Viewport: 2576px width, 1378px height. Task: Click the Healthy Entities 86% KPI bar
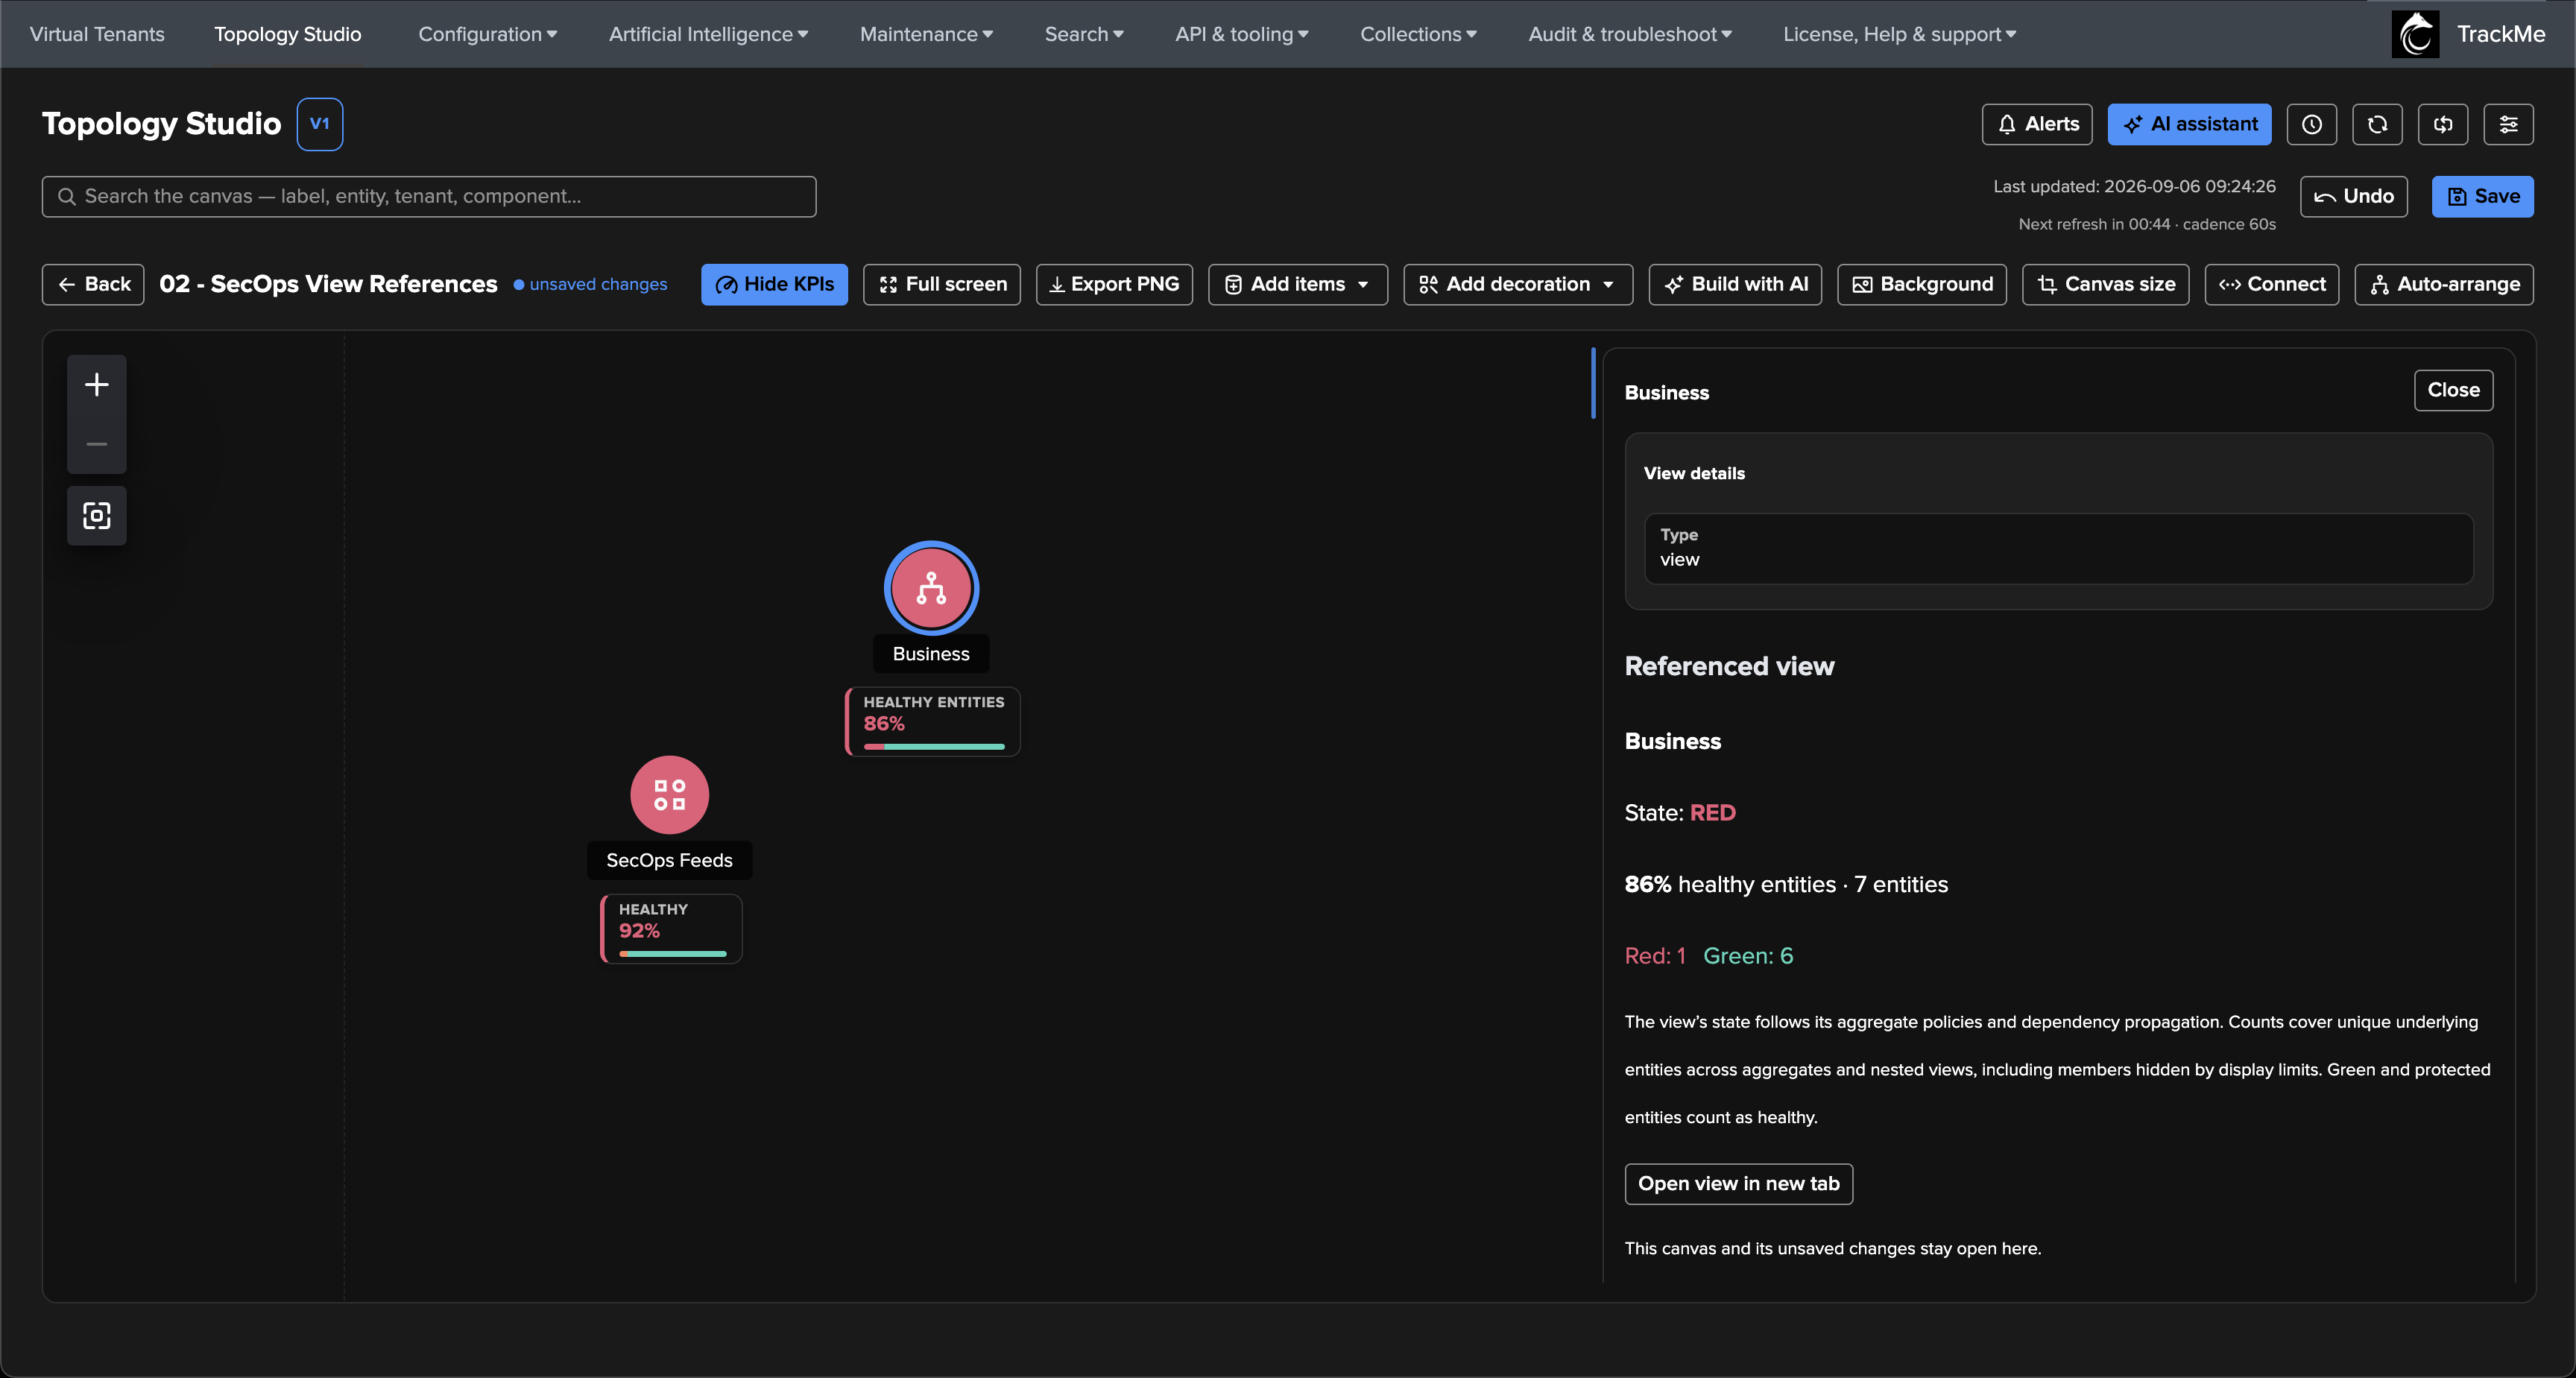coord(933,746)
